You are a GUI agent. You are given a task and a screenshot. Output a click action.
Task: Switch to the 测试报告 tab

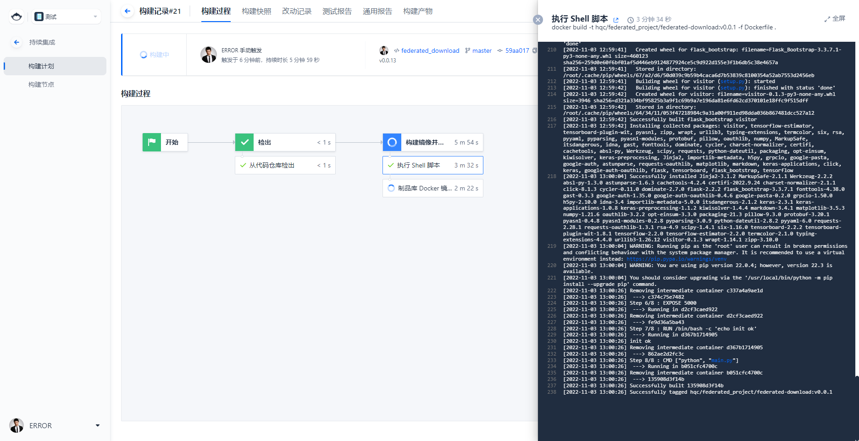pos(337,11)
